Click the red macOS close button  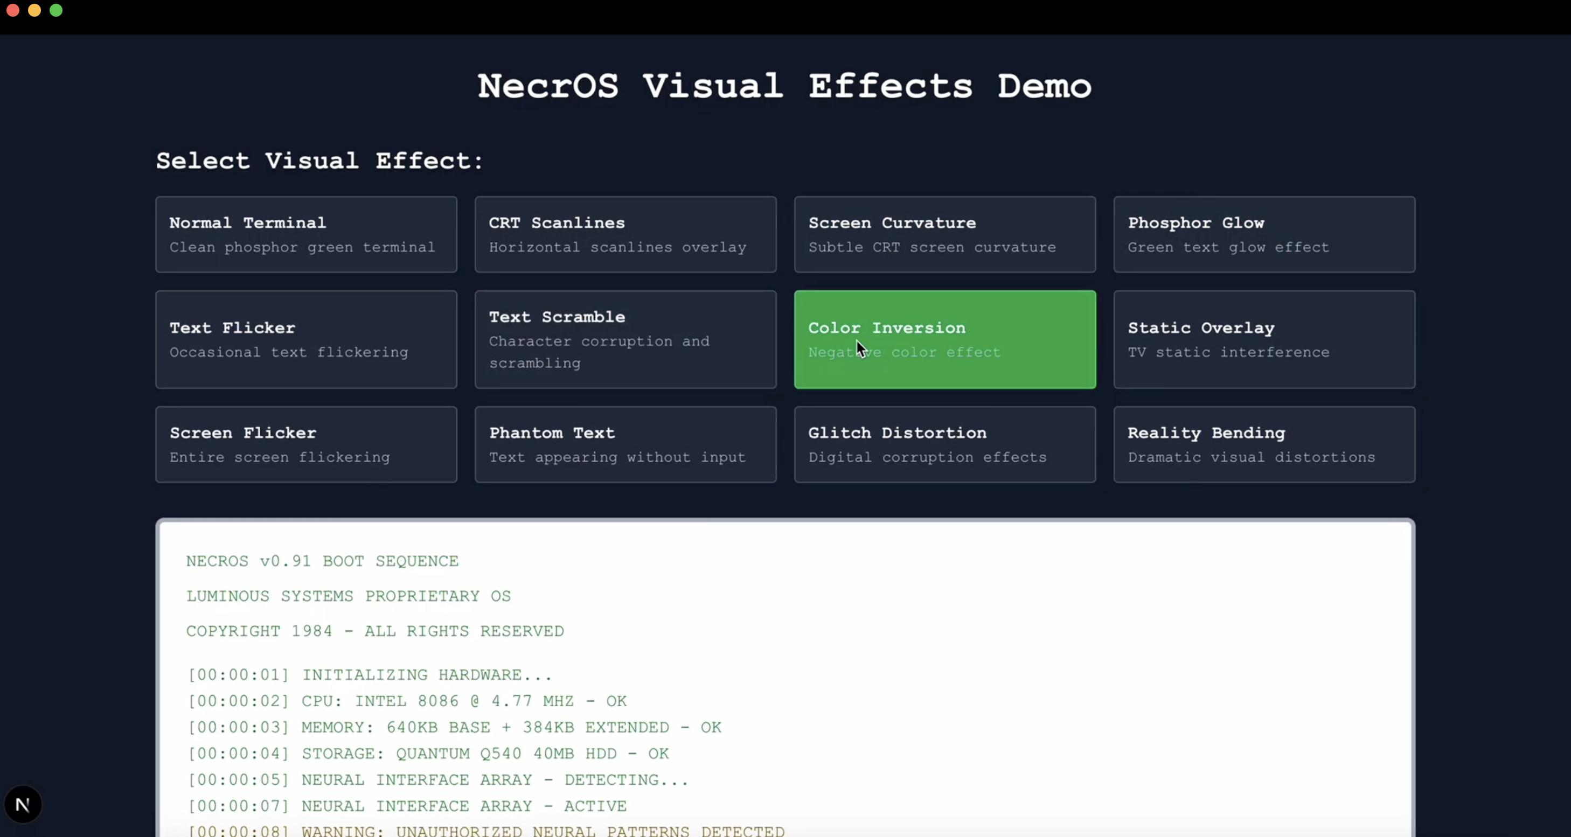tap(13, 10)
